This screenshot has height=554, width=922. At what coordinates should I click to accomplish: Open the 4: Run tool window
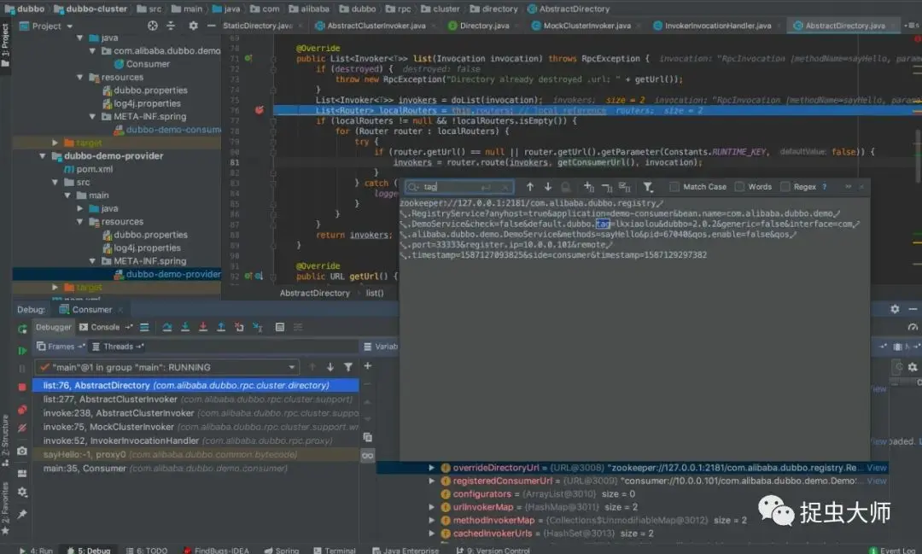coord(35,551)
